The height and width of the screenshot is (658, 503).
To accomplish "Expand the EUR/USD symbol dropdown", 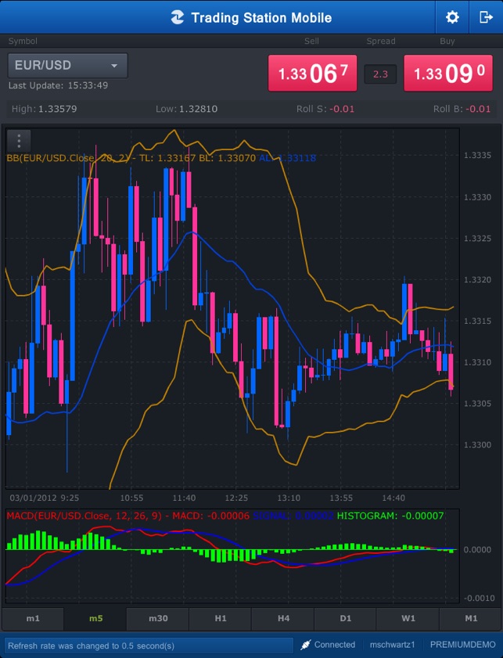I will 67,66.
